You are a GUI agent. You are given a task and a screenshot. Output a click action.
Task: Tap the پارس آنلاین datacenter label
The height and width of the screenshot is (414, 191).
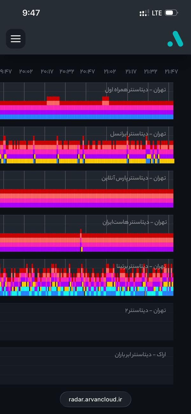coord(134,178)
